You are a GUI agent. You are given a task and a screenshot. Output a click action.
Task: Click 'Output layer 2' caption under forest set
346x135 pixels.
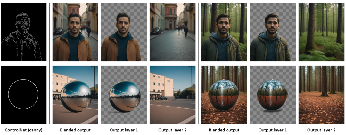point(321,130)
